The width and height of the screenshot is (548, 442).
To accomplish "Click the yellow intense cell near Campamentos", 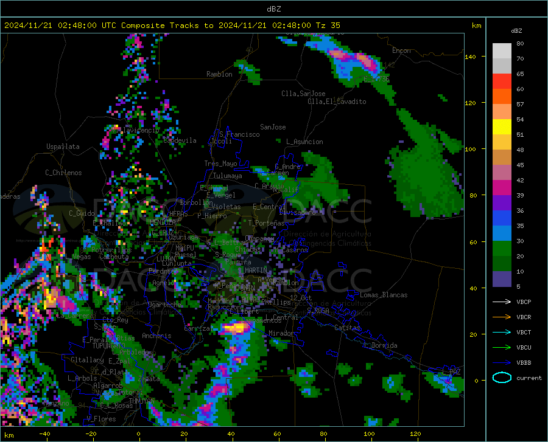I will coord(235,328).
